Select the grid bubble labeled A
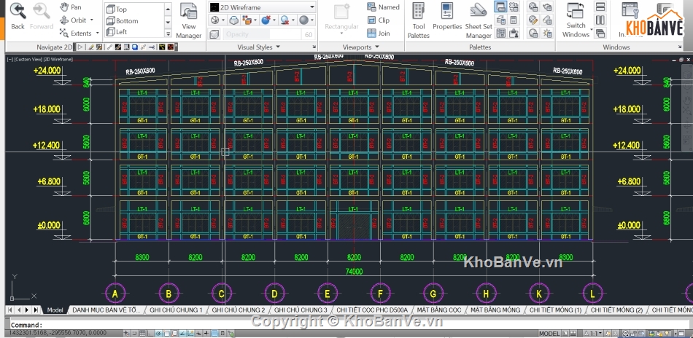 115,294
